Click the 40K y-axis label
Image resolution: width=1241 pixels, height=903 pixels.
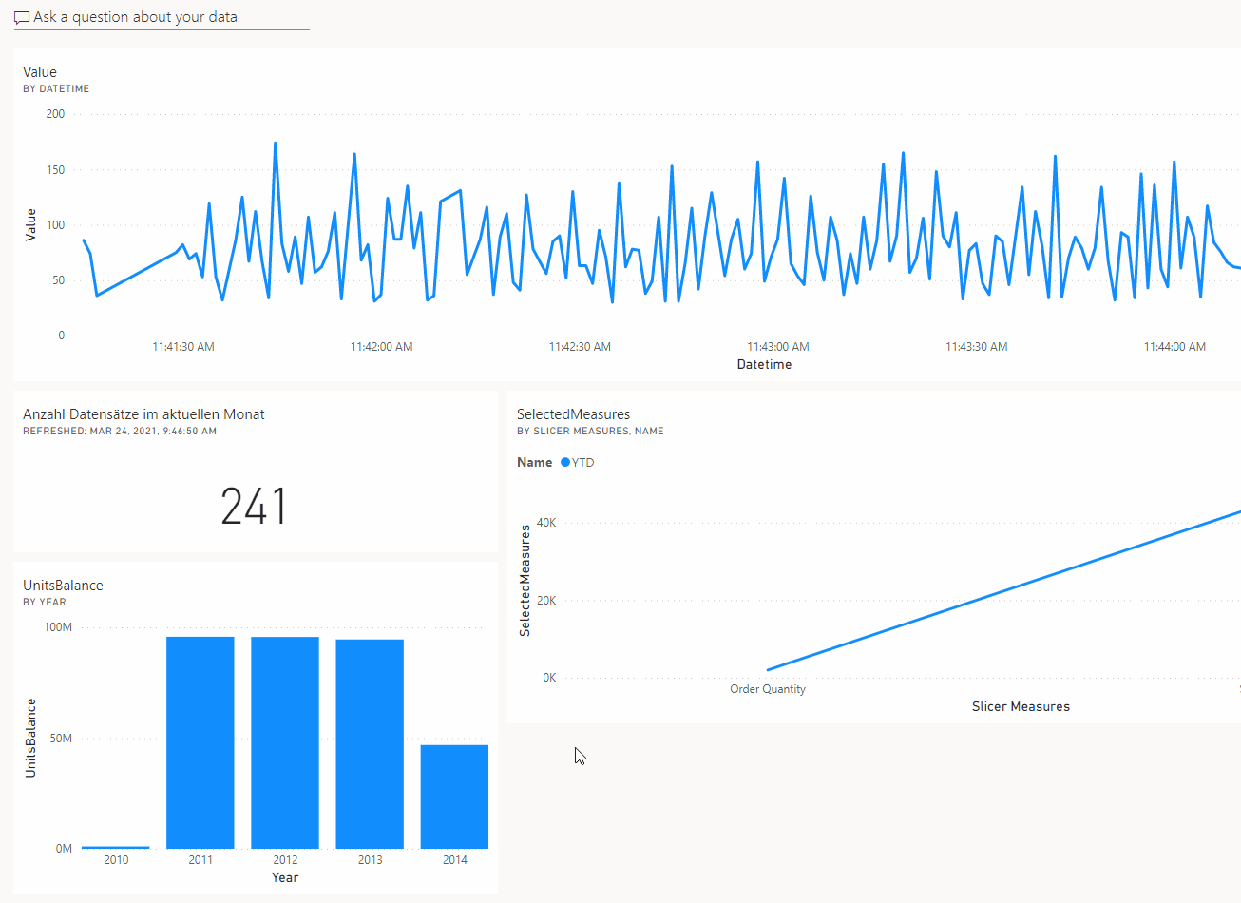546,523
